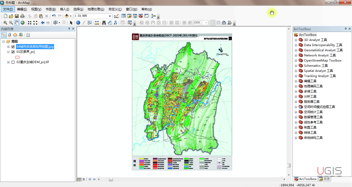
Task: Open the map scale dropdown
Action: 110,16
